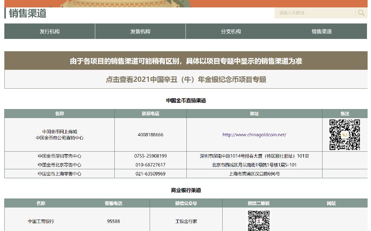The image size is (371, 231).
Task: Click the 工银金行家 WeChat account name
Action: coord(186,221)
